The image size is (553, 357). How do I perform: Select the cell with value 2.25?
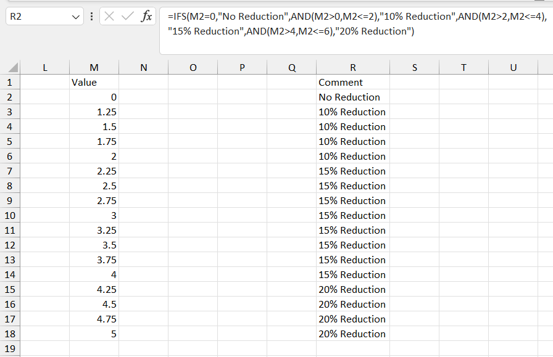tap(94, 171)
